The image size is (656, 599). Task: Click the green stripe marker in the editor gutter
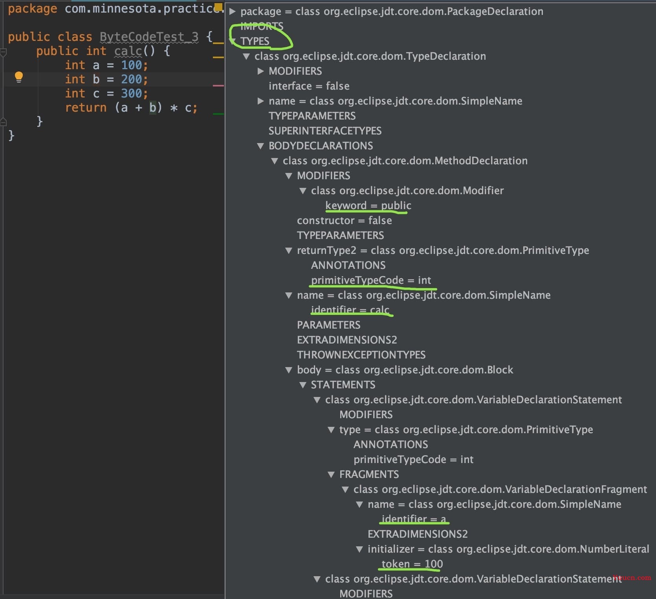218,114
